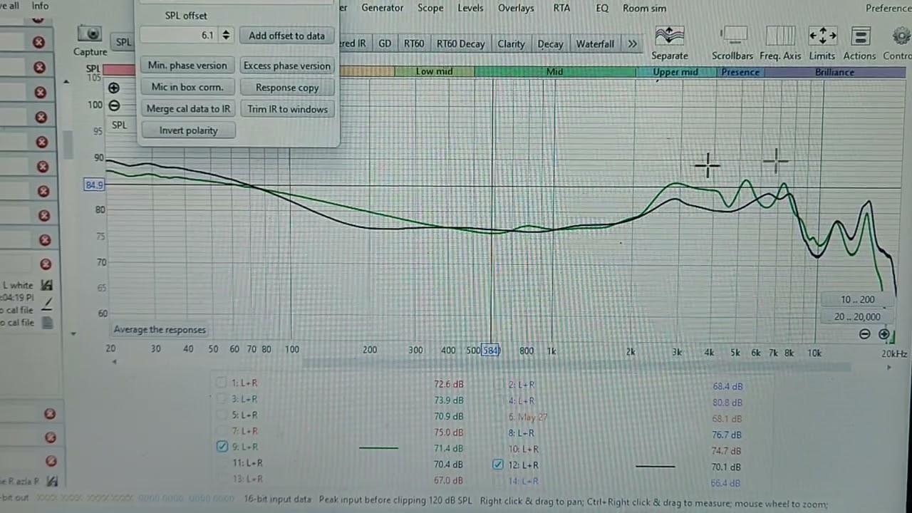Click the SPL offset value field
The height and width of the screenshot is (513, 912).
click(180, 35)
